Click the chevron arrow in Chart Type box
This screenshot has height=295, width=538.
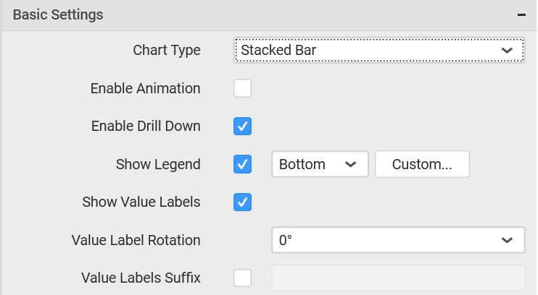(507, 51)
